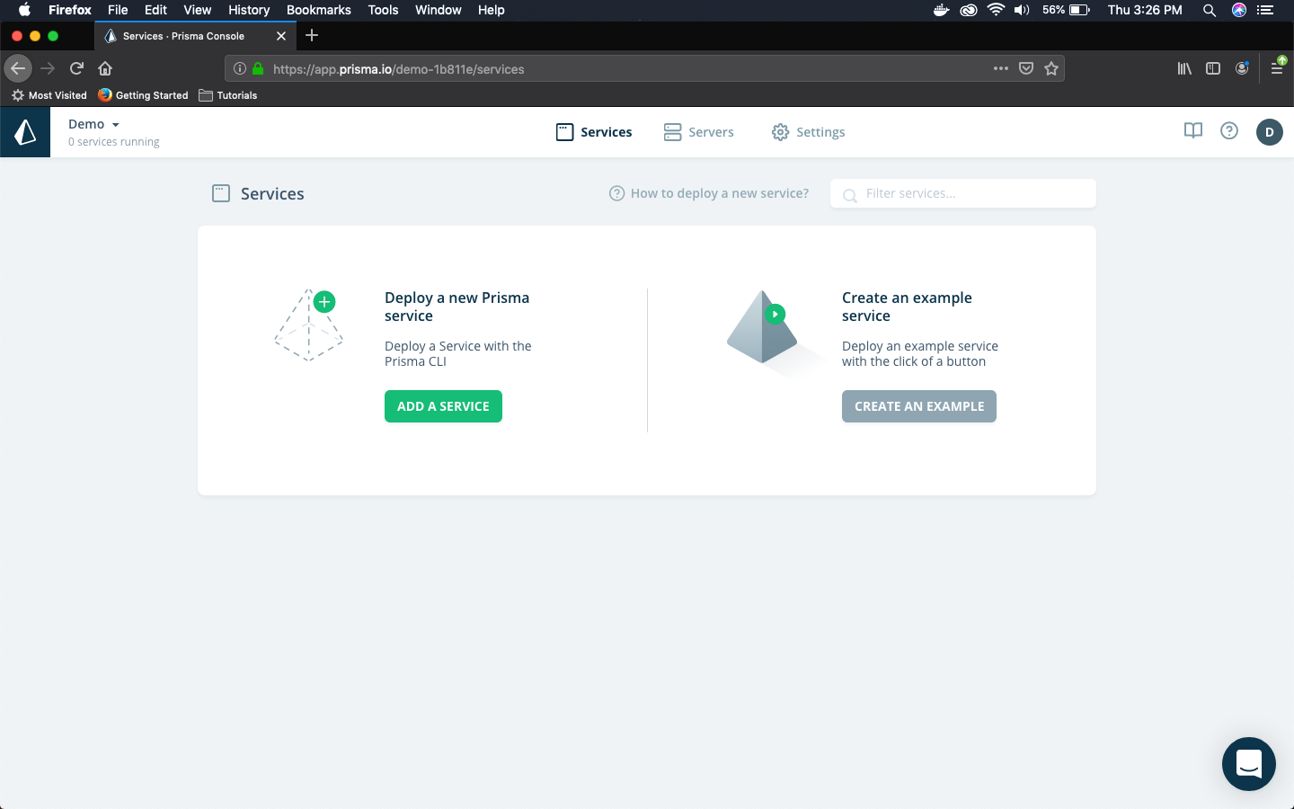Click the Services page heading icon
The image size is (1294, 809).
[221, 193]
